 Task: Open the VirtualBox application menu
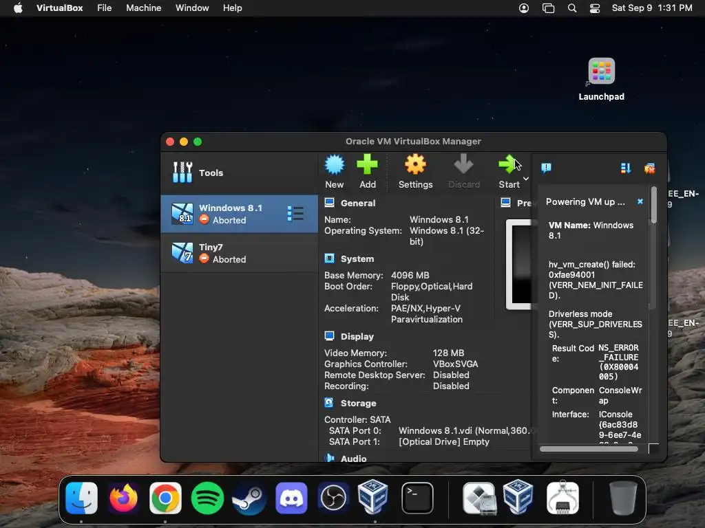coord(59,8)
